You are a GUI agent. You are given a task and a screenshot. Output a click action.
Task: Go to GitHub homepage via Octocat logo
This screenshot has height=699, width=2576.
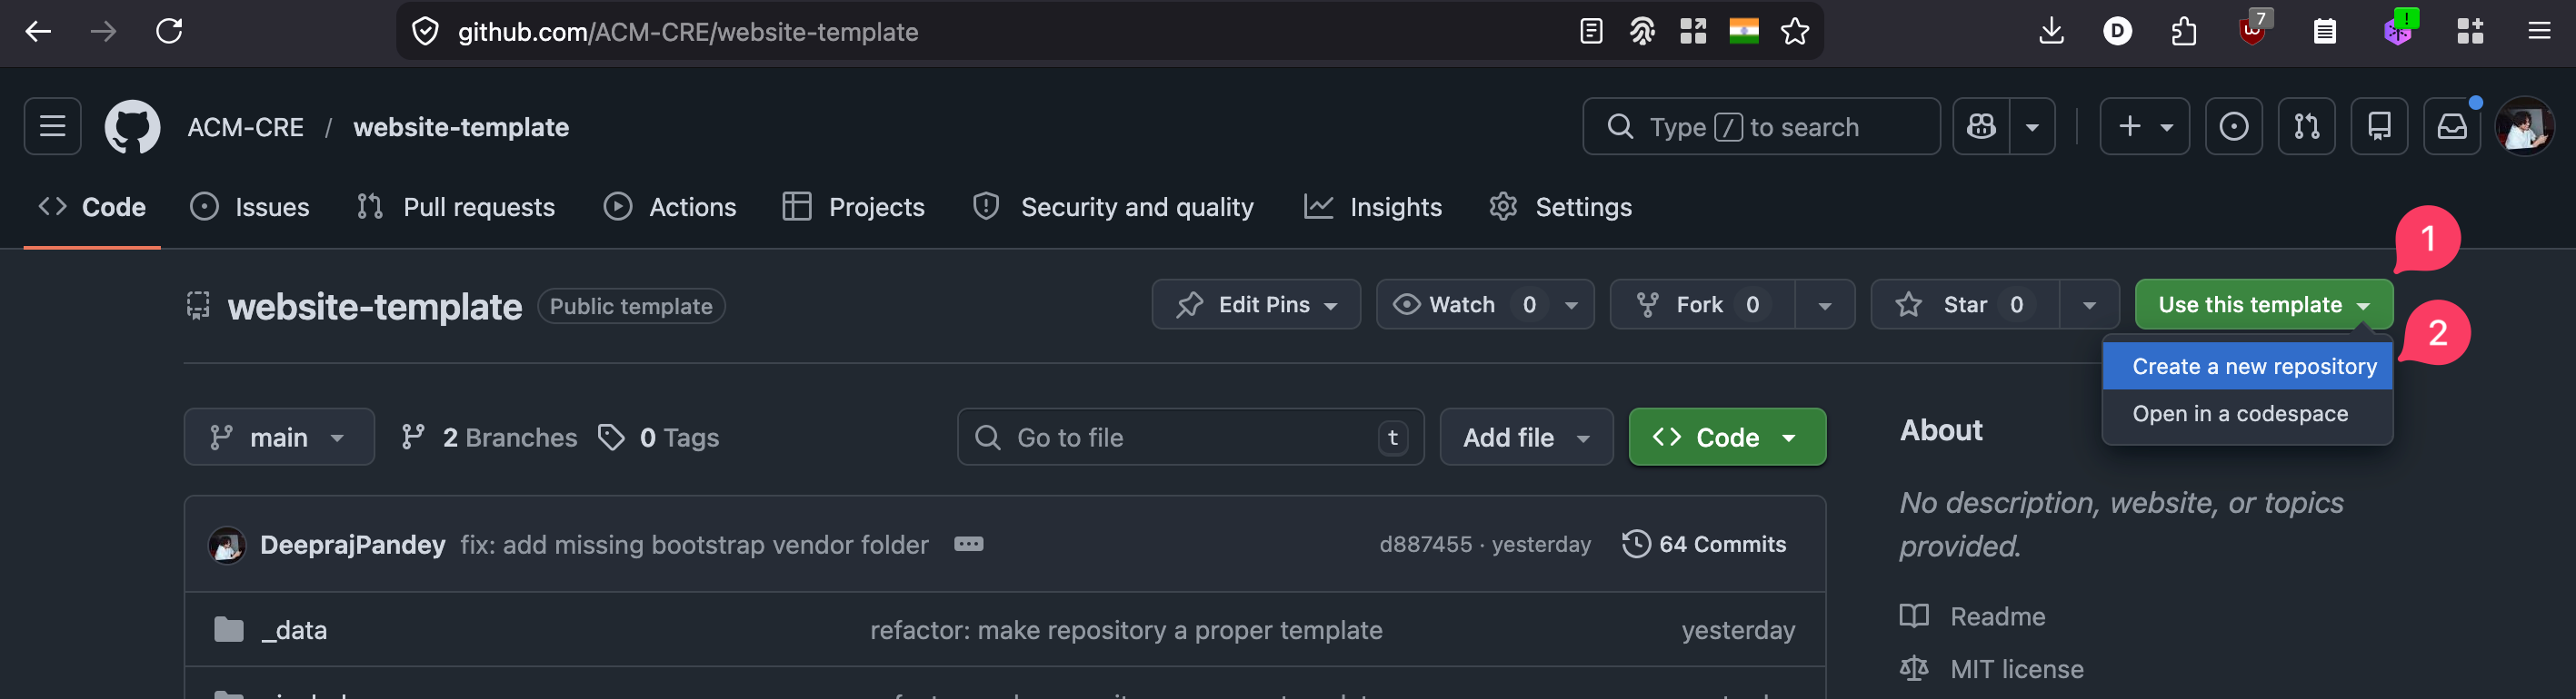pos(132,127)
